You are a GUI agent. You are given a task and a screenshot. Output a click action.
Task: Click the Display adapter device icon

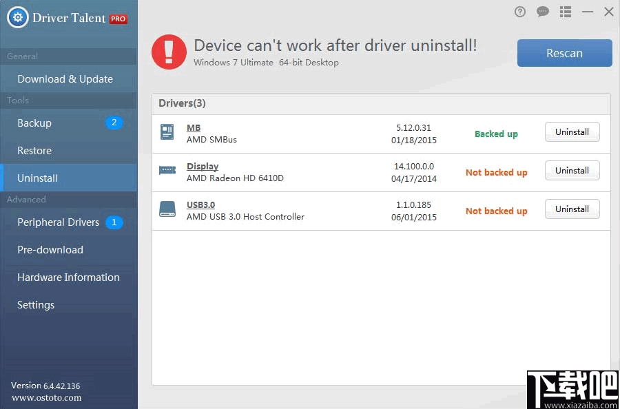click(166, 168)
